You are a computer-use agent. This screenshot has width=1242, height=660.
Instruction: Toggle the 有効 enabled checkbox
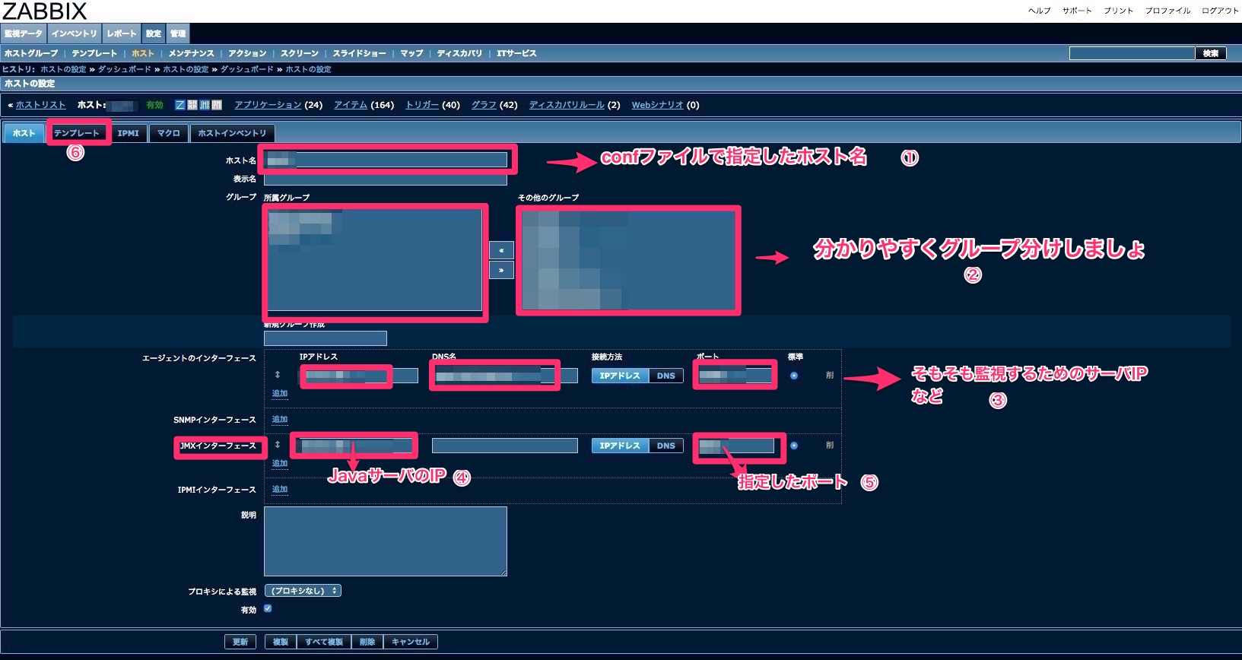coord(268,608)
